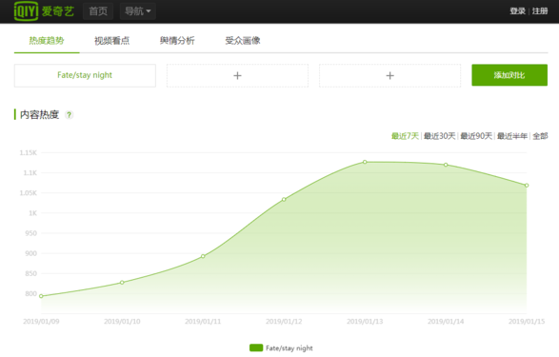The width and height of the screenshot is (559, 357).
Task: Select the Fate/stay night comparison box
Action: [x=85, y=75]
